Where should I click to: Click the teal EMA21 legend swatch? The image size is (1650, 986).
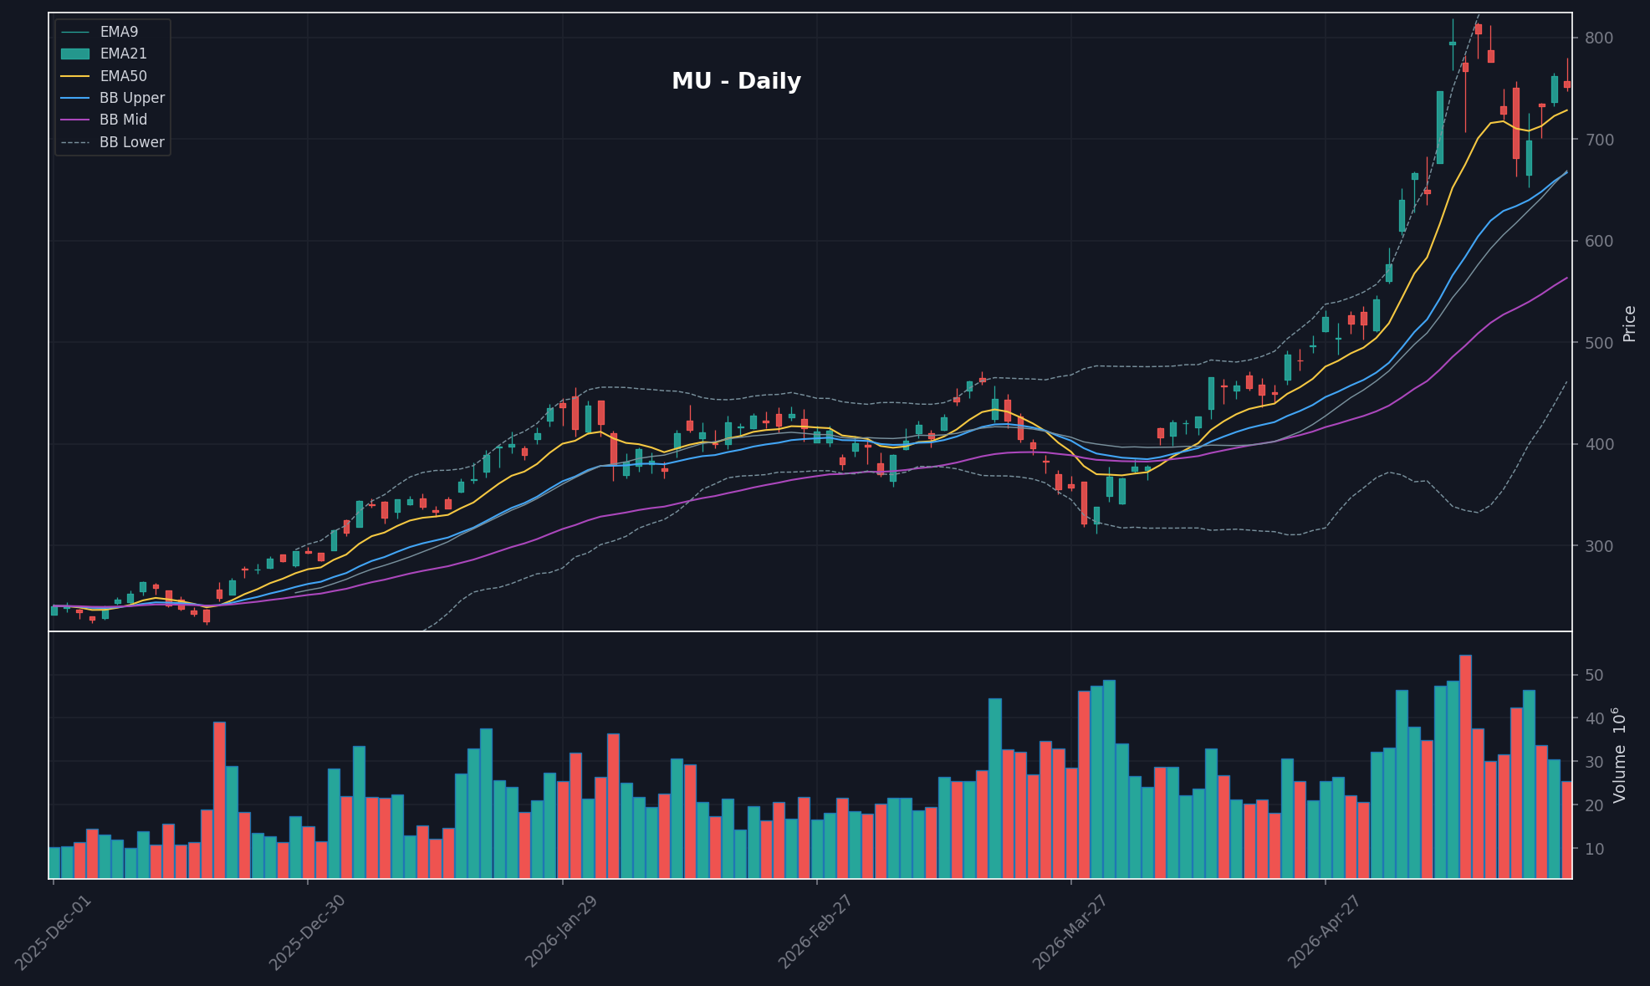(74, 54)
